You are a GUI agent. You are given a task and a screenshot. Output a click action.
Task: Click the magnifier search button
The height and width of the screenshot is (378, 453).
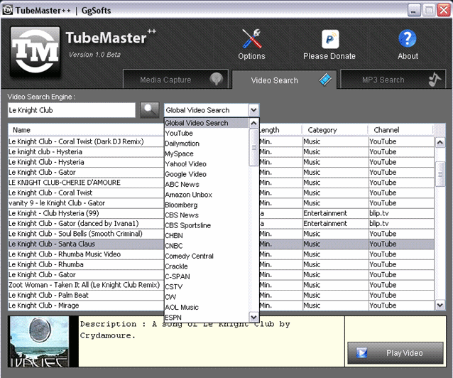coord(149,109)
